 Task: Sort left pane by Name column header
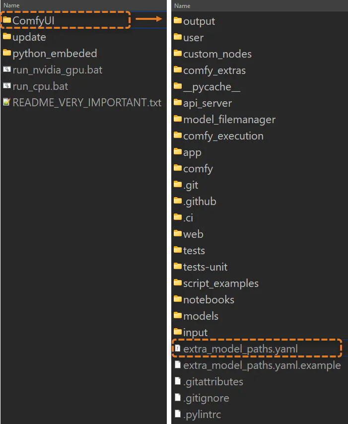point(11,5)
